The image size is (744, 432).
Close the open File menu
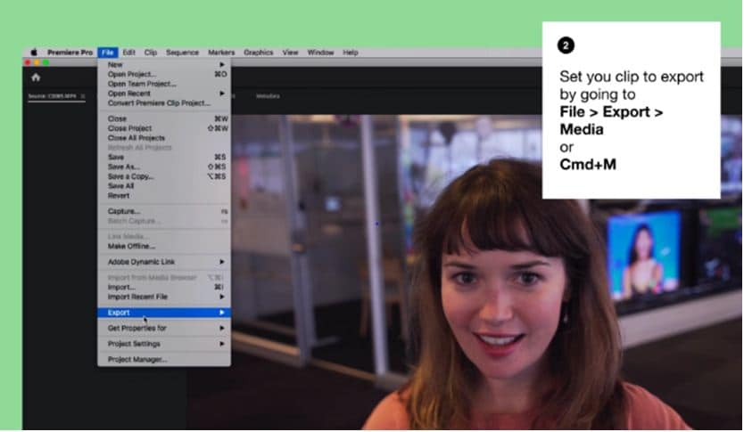click(x=108, y=53)
